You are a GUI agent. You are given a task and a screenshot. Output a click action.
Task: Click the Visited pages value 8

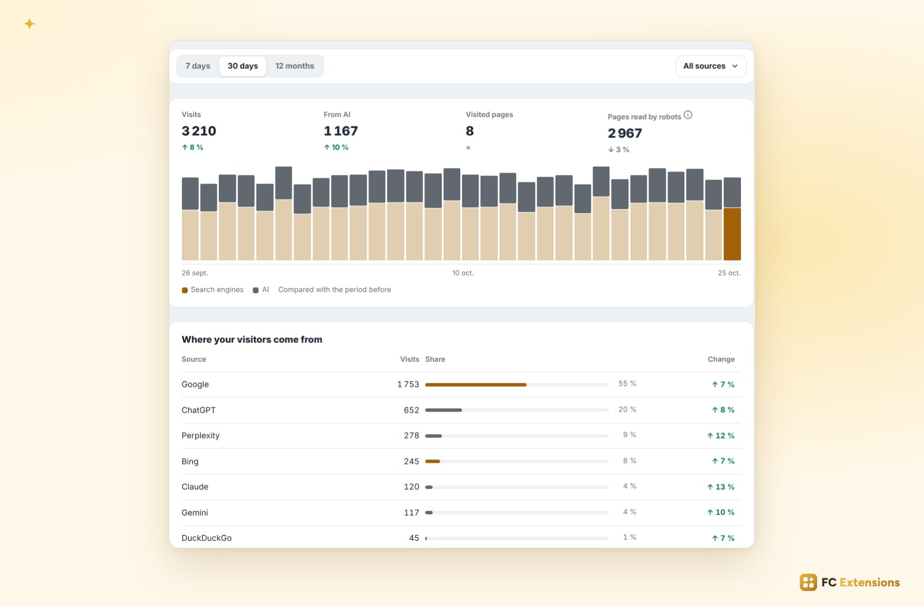pos(470,131)
